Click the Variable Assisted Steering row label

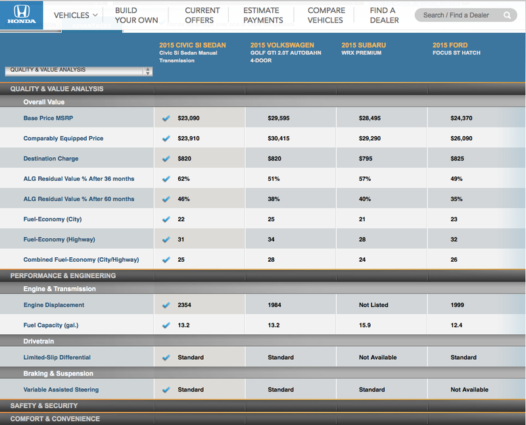60,389
